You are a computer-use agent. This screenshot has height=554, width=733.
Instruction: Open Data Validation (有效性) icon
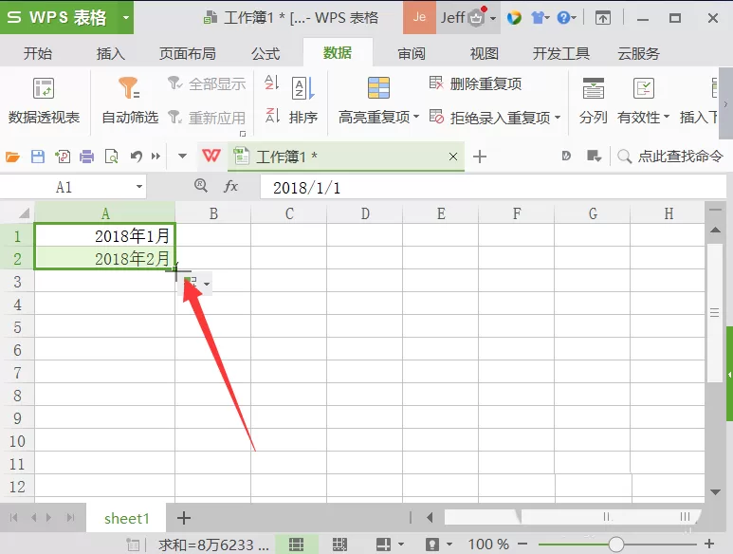tap(643, 88)
